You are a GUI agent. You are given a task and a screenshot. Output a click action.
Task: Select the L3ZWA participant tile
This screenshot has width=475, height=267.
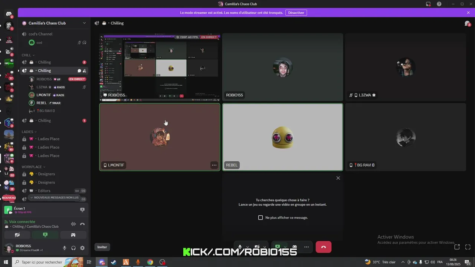pyautogui.click(x=406, y=67)
